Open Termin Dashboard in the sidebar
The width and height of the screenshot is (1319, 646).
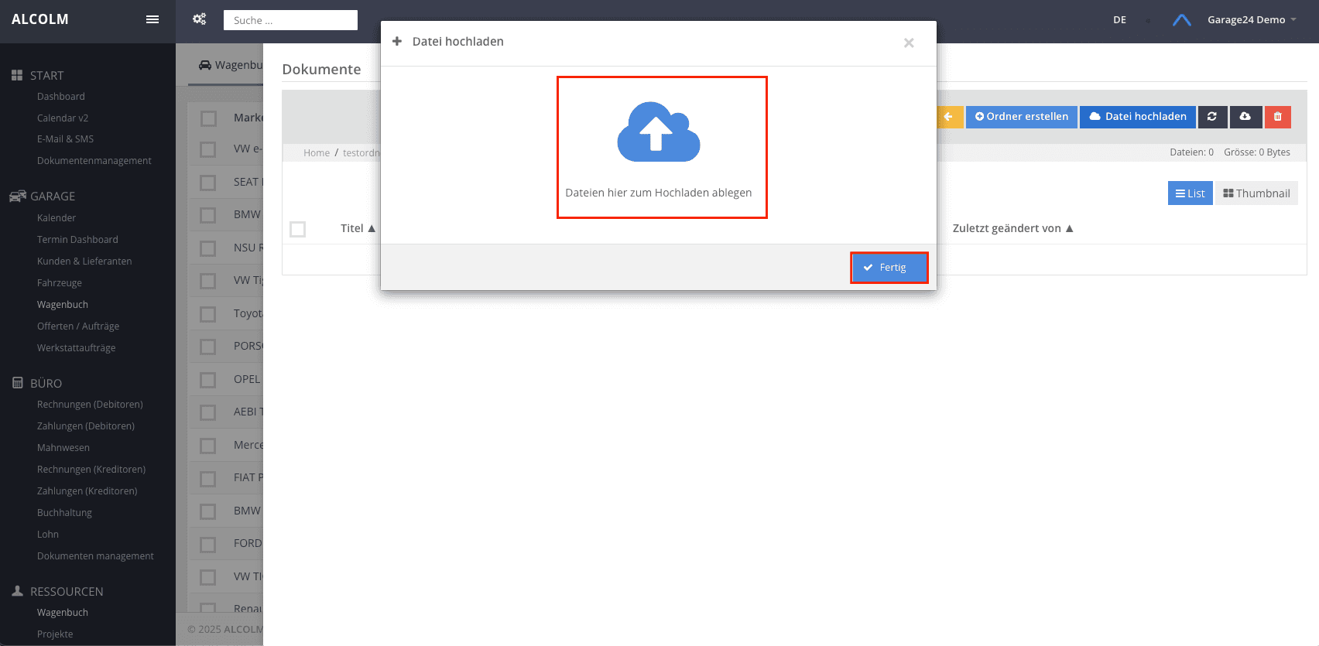(x=77, y=240)
